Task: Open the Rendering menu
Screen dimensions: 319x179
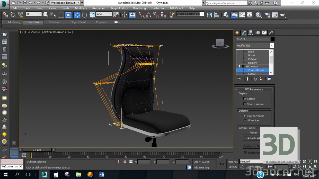Action: (139, 8)
